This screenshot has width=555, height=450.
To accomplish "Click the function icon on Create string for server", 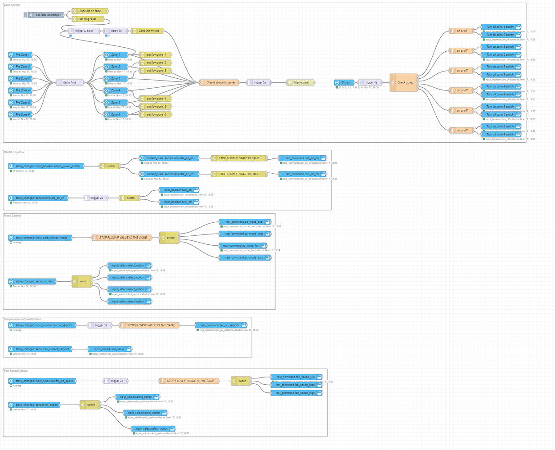I will click(x=202, y=82).
